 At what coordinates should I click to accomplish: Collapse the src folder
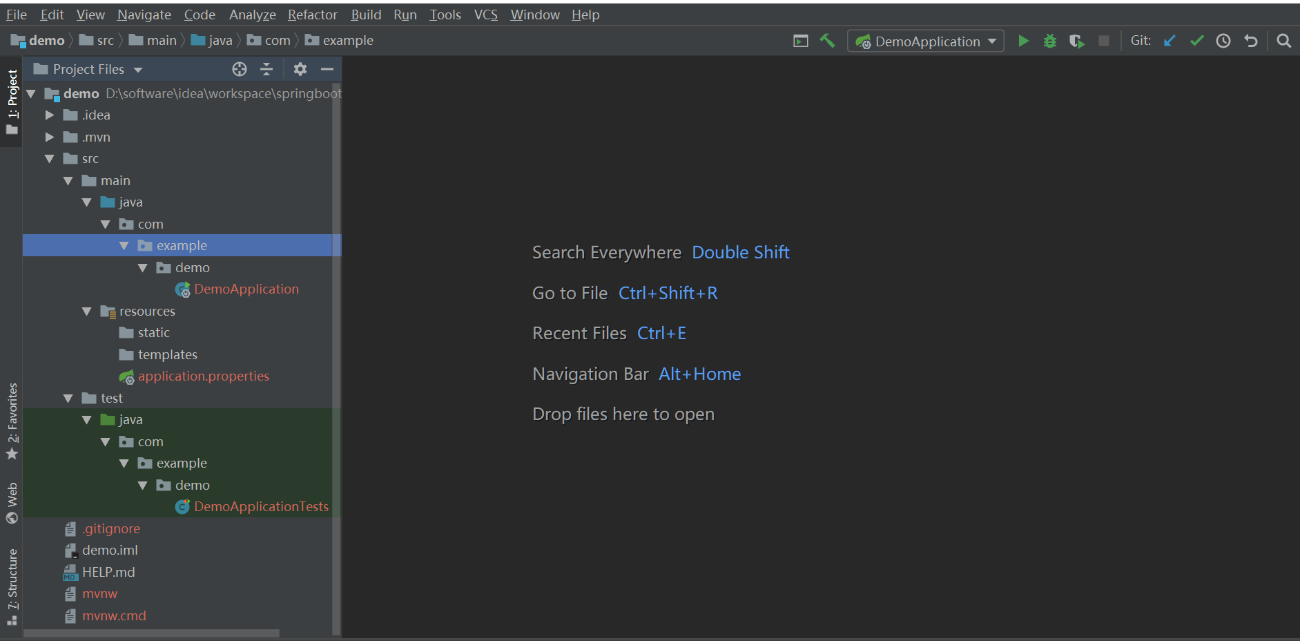click(50, 159)
